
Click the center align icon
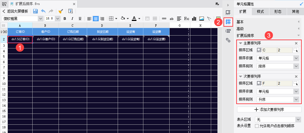(x=95, y=19)
